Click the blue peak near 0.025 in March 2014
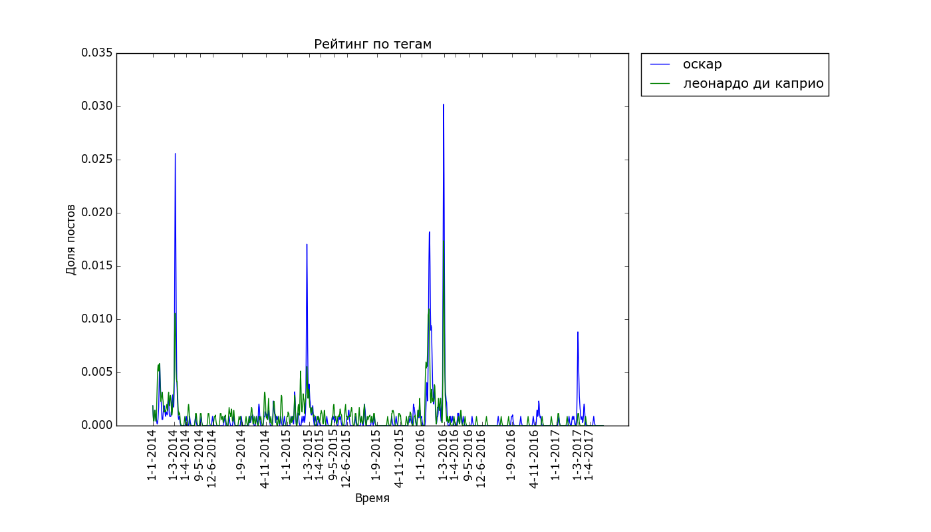Viewport: 931px width, 532px height. (x=175, y=154)
